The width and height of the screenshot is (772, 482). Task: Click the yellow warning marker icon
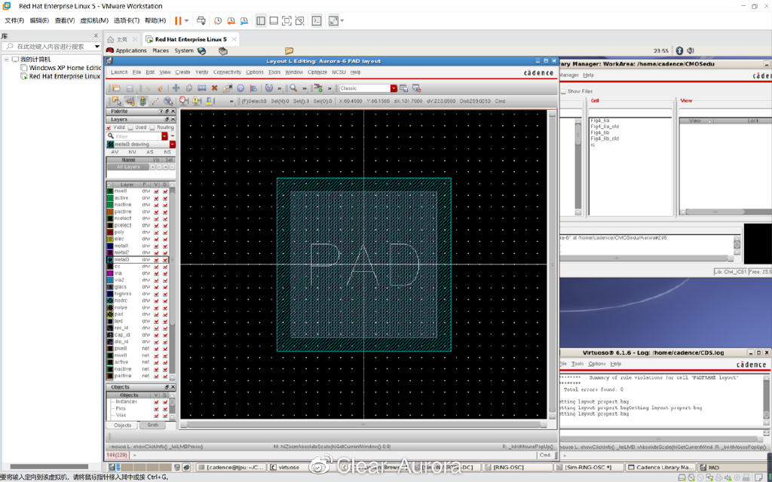[197, 101]
